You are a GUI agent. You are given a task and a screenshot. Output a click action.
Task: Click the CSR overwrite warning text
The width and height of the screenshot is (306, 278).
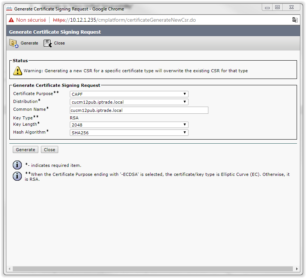136,71
